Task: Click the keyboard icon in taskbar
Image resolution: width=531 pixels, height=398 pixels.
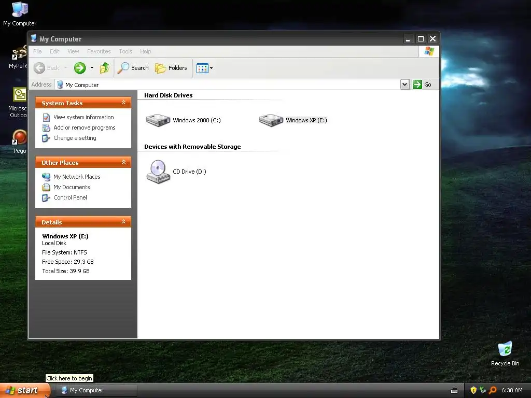Action: coord(454,391)
